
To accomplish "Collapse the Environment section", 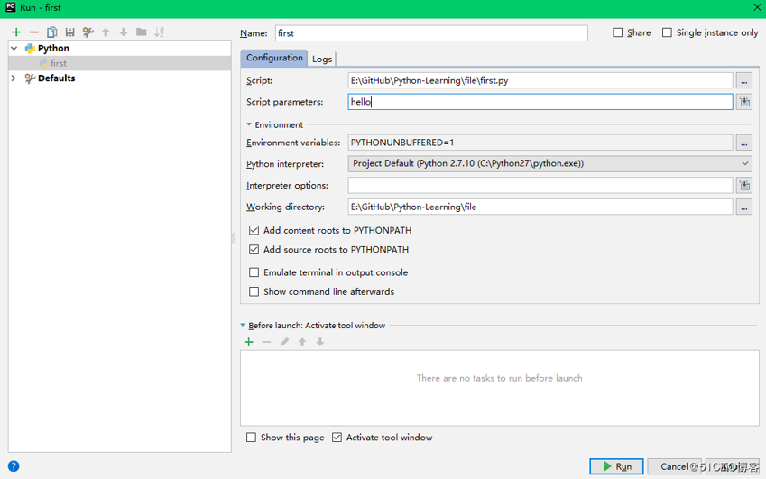I will pyautogui.click(x=249, y=124).
